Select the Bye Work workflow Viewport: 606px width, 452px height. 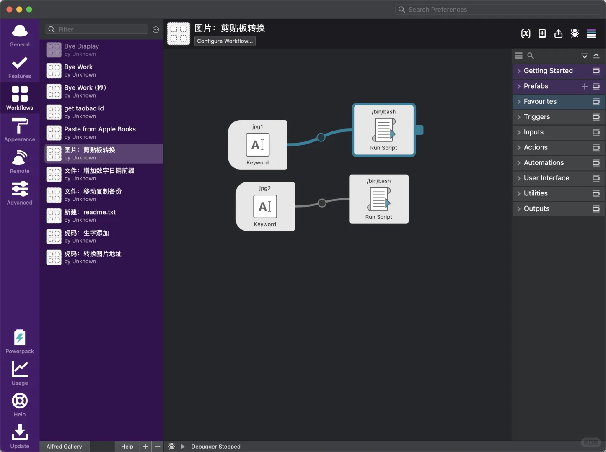104,71
